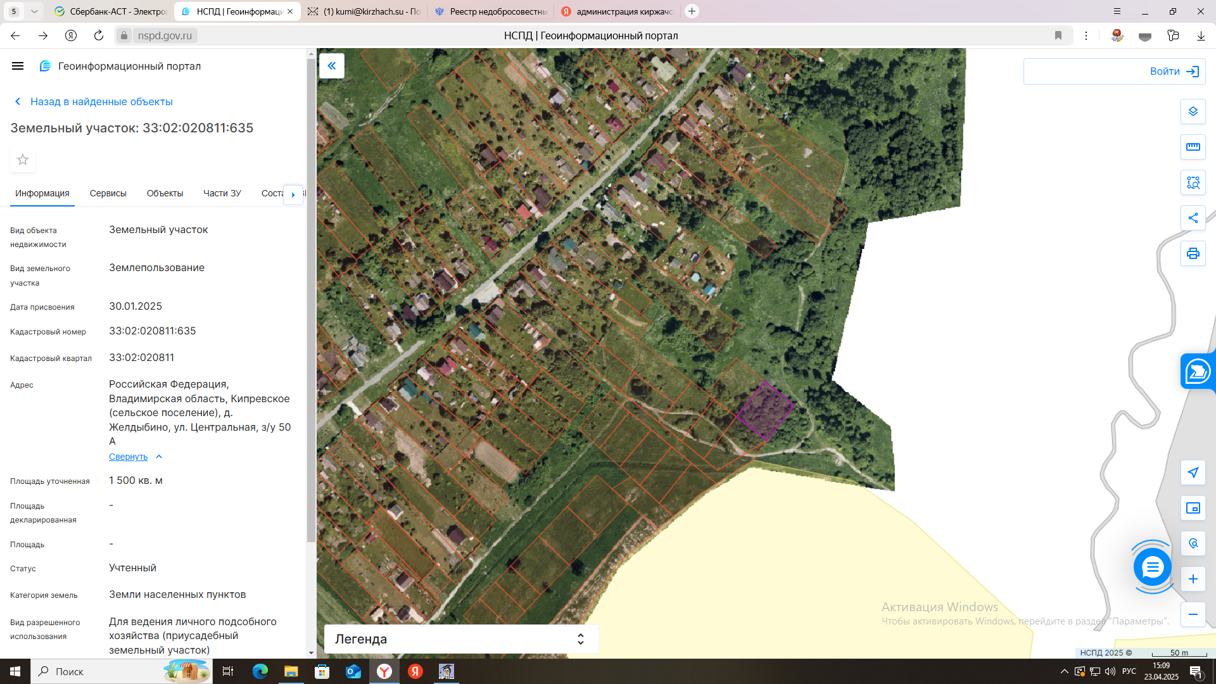Click the my location arrow icon
This screenshot has height=684, width=1216.
[1193, 472]
